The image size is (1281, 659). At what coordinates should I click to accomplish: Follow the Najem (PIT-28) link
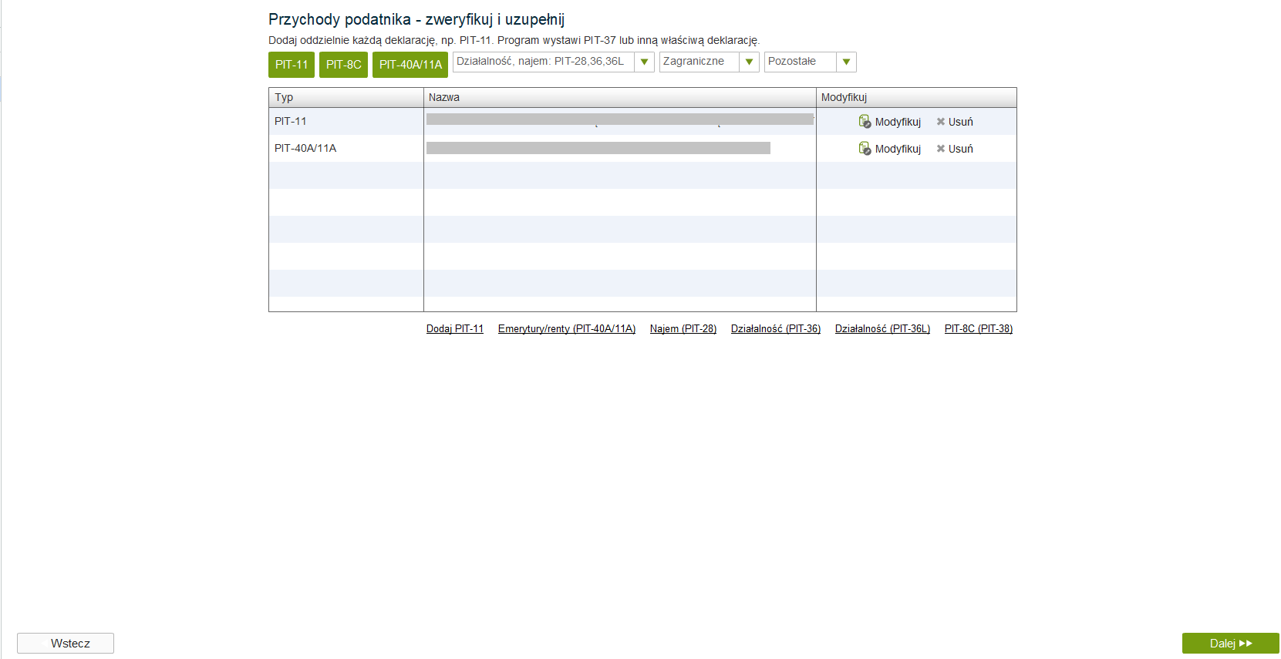click(683, 329)
